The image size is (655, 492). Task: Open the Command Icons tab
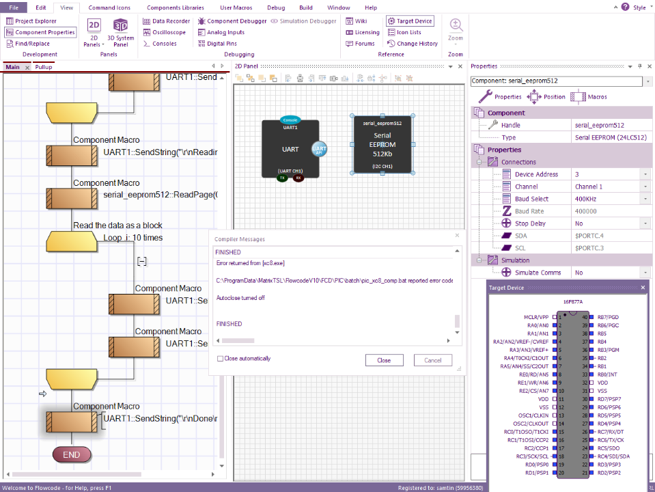pyautogui.click(x=109, y=8)
